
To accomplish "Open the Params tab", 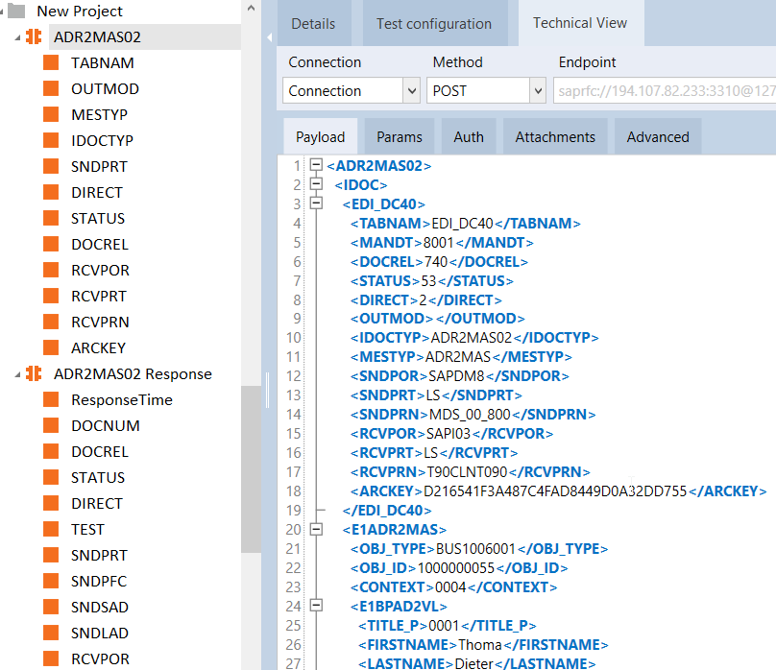I will (399, 137).
